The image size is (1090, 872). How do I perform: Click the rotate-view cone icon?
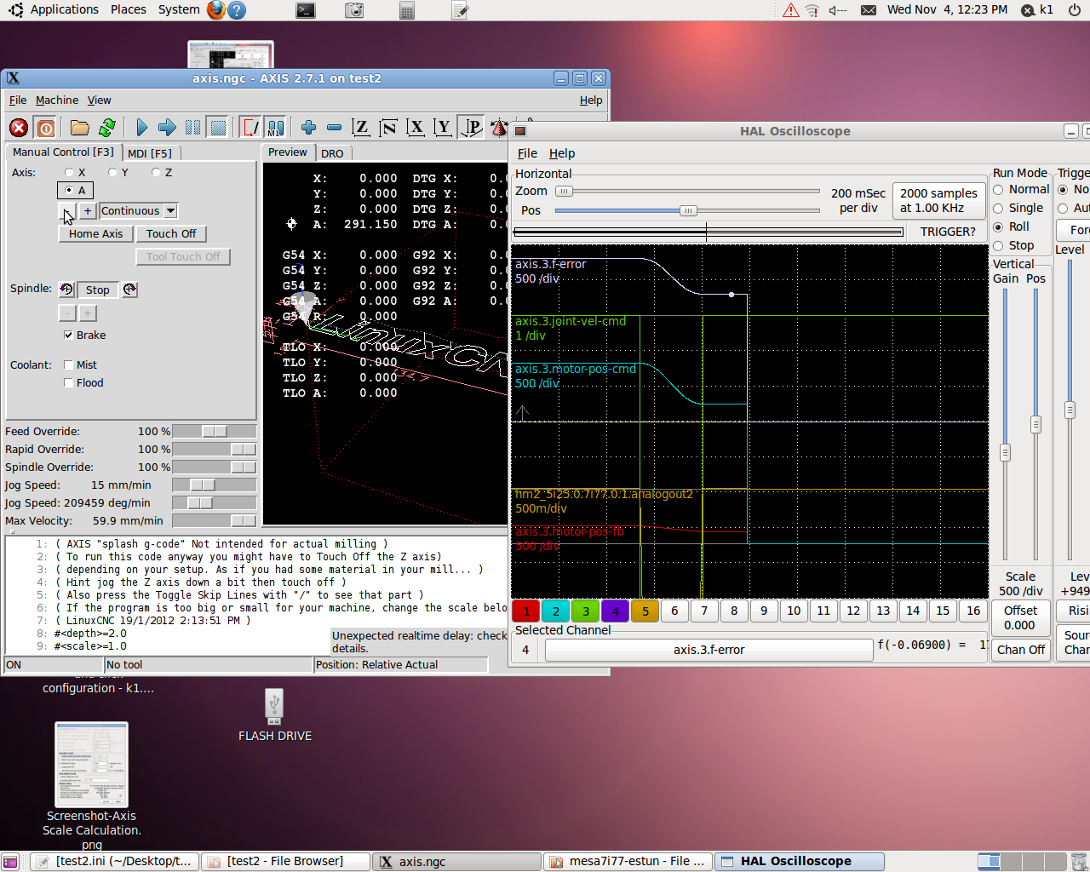(x=498, y=128)
